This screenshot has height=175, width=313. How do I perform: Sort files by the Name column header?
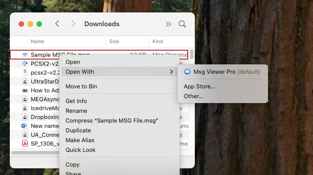click(37, 41)
